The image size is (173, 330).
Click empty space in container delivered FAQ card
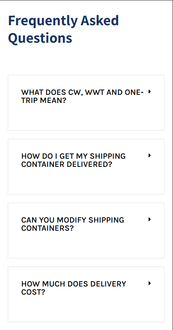[x=86, y=182]
